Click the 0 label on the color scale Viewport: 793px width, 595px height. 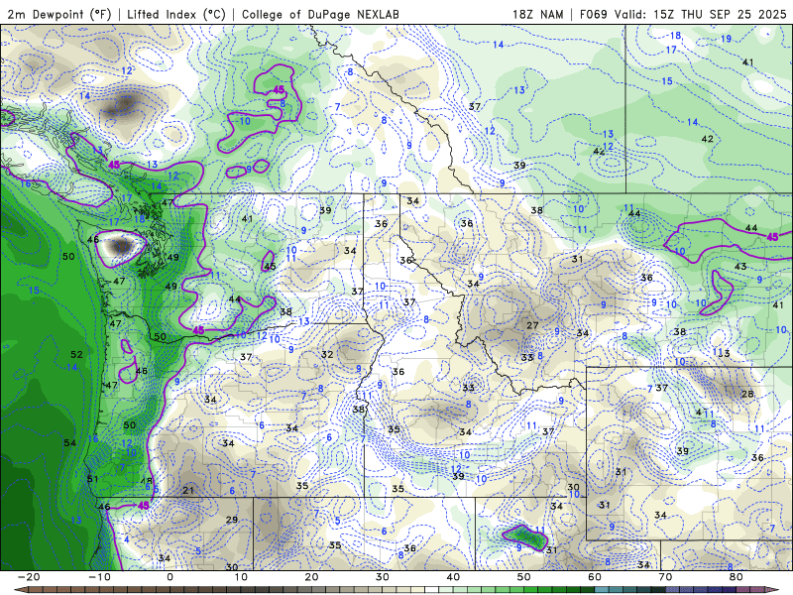pos(170,577)
